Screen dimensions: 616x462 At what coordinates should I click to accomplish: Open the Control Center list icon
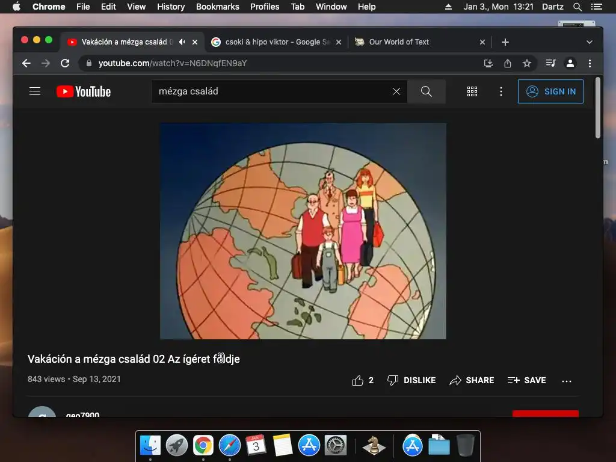(x=597, y=7)
